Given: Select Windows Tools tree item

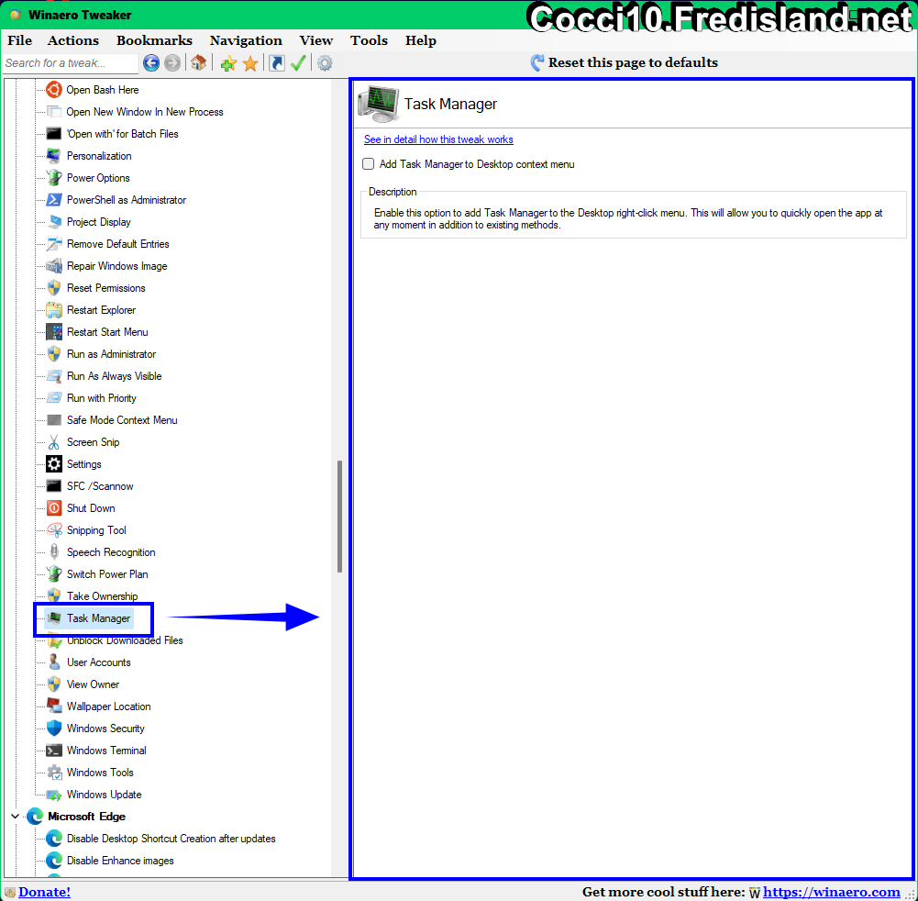Looking at the screenshot, I should click(100, 773).
